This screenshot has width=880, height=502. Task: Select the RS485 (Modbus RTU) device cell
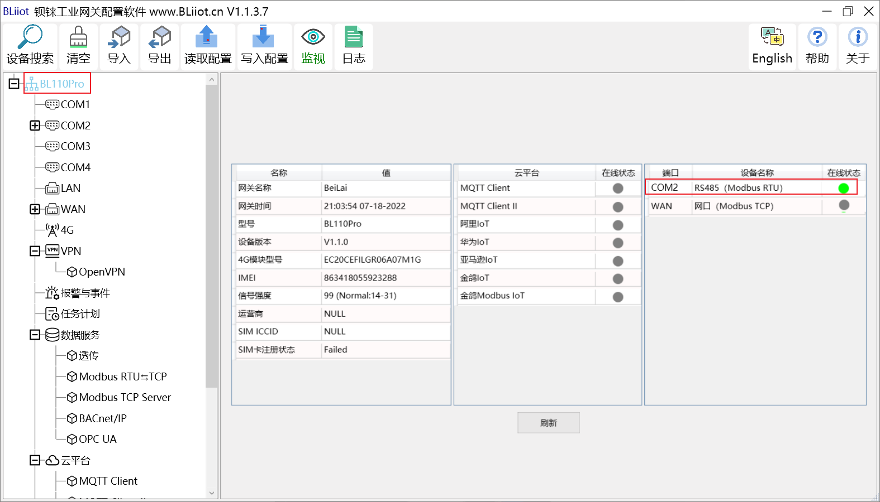pyautogui.click(x=757, y=188)
